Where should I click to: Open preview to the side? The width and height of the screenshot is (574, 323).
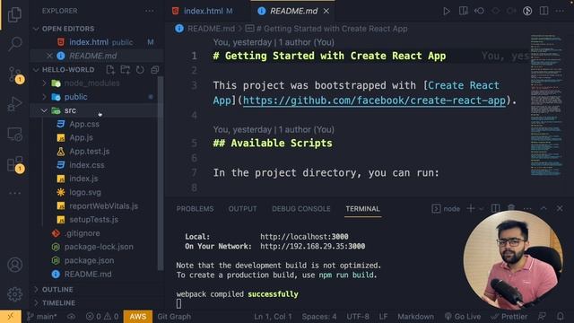463,11
